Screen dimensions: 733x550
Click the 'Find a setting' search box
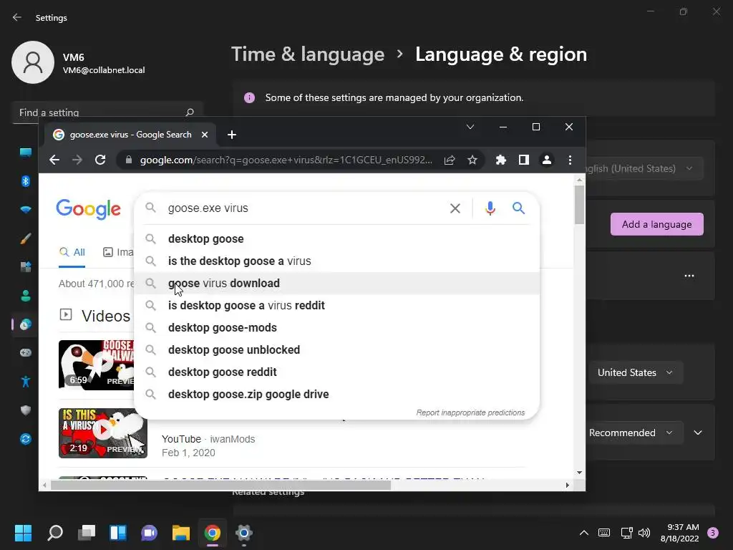(x=107, y=112)
